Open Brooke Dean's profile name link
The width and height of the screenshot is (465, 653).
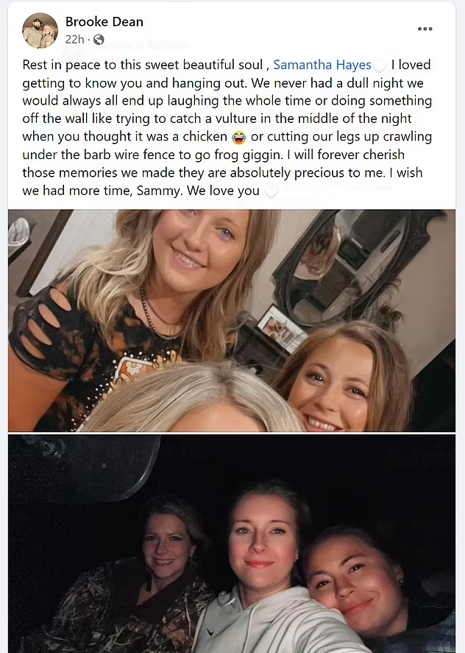coord(104,21)
